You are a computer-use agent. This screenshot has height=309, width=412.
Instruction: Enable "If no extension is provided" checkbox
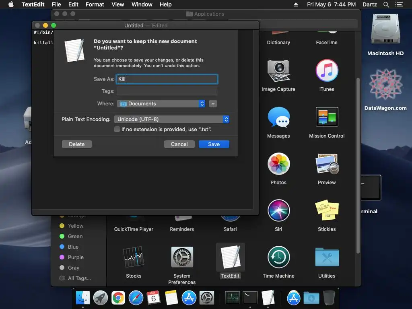[x=117, y=129]
